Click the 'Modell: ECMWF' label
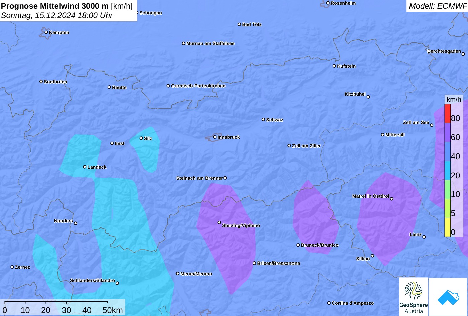468x316 pixels. pos(437,6)
